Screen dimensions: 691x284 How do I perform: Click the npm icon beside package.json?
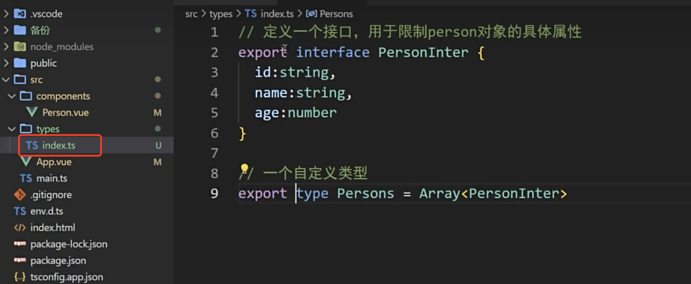[20, 260]
